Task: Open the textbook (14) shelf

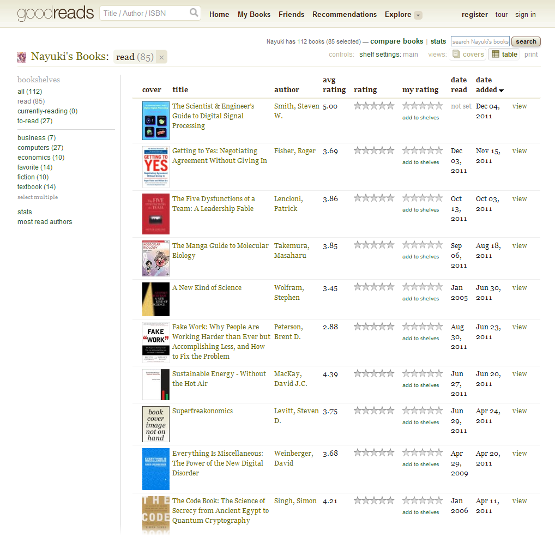Action: click(37, 187)
